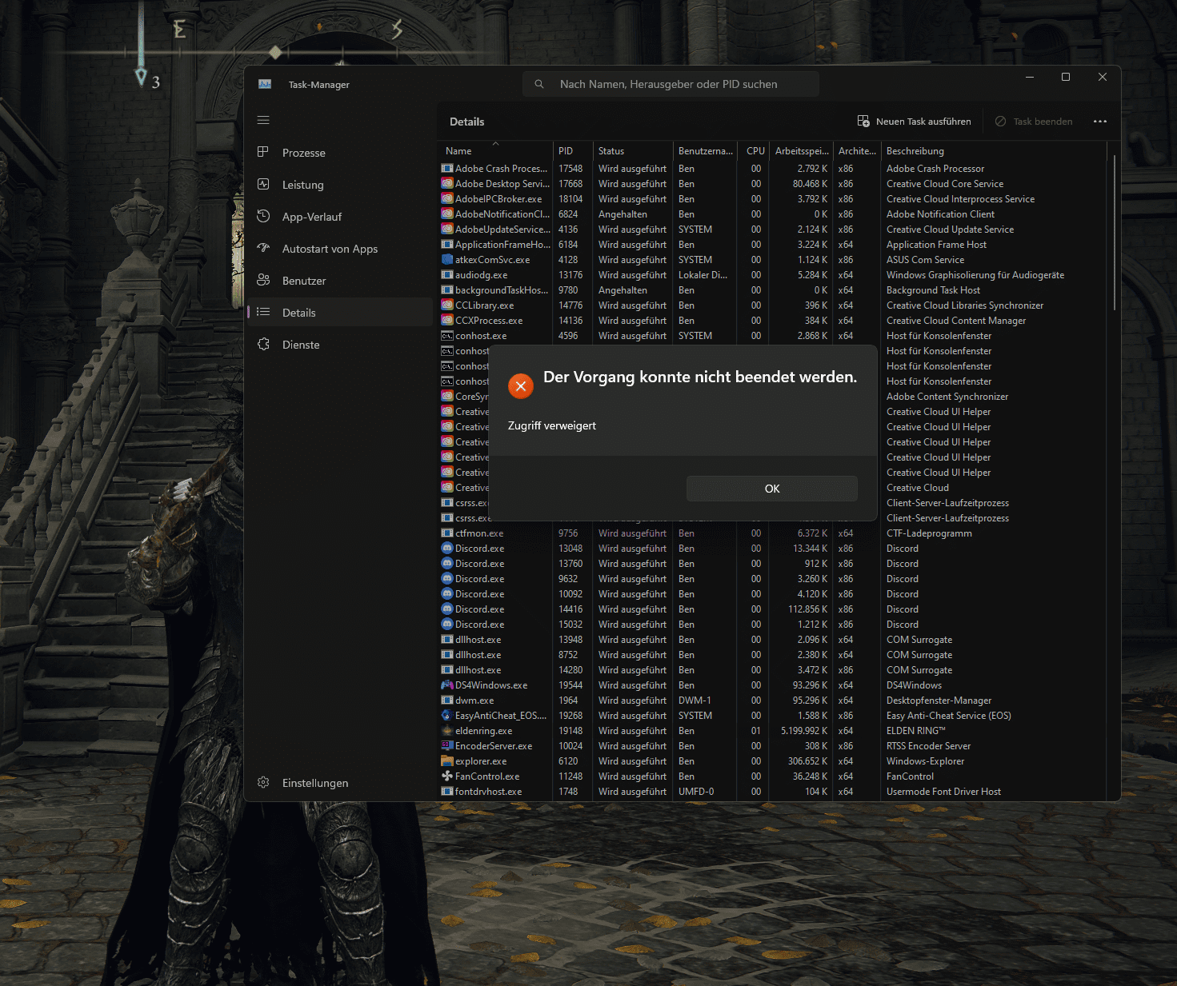Click the AdobeIPCBroker.exe icon
This screenshot has width=1177, height=986.
[447, 199]
